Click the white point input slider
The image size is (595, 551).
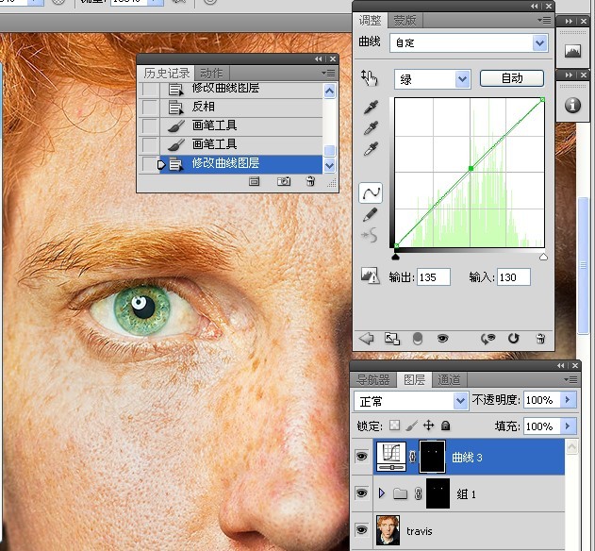tap(543, 257)
